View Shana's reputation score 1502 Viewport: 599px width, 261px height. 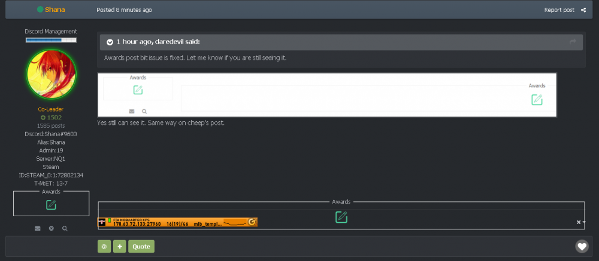51,117
